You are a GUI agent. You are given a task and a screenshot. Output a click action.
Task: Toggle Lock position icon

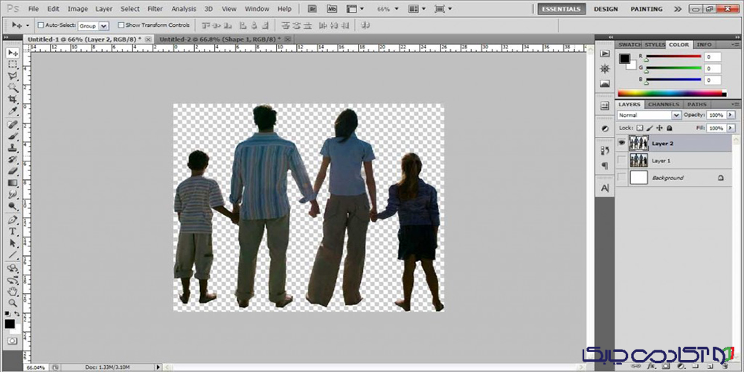point(659,128)
